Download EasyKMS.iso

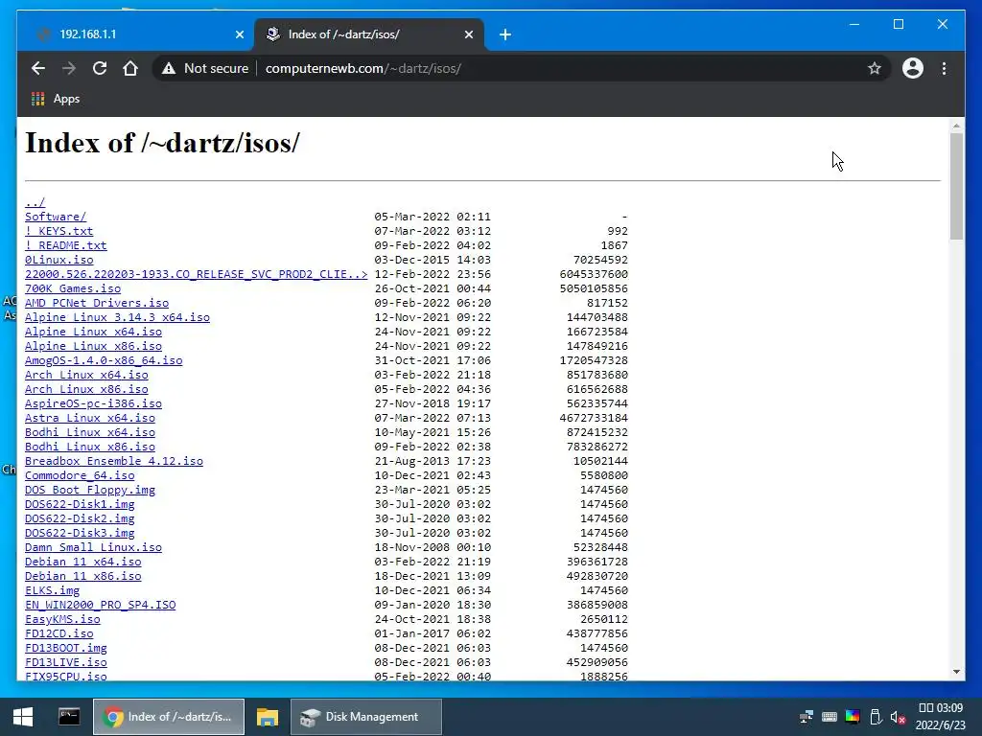click(62, 620)
